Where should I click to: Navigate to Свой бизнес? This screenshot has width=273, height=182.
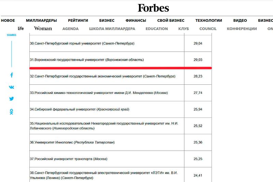(x=171, y=20)
